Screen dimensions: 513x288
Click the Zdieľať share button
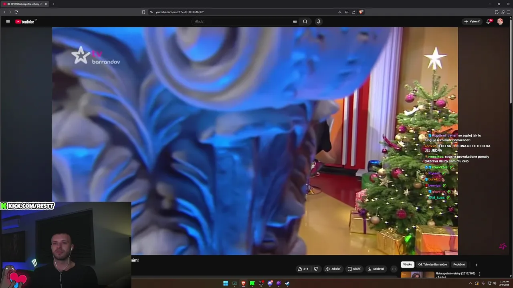coord(333,269)
